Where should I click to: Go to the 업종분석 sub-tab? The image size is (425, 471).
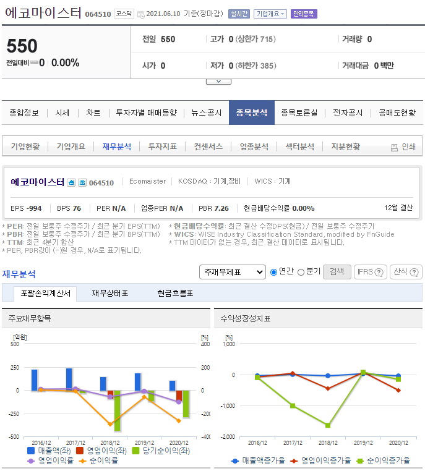pos(254,146)
